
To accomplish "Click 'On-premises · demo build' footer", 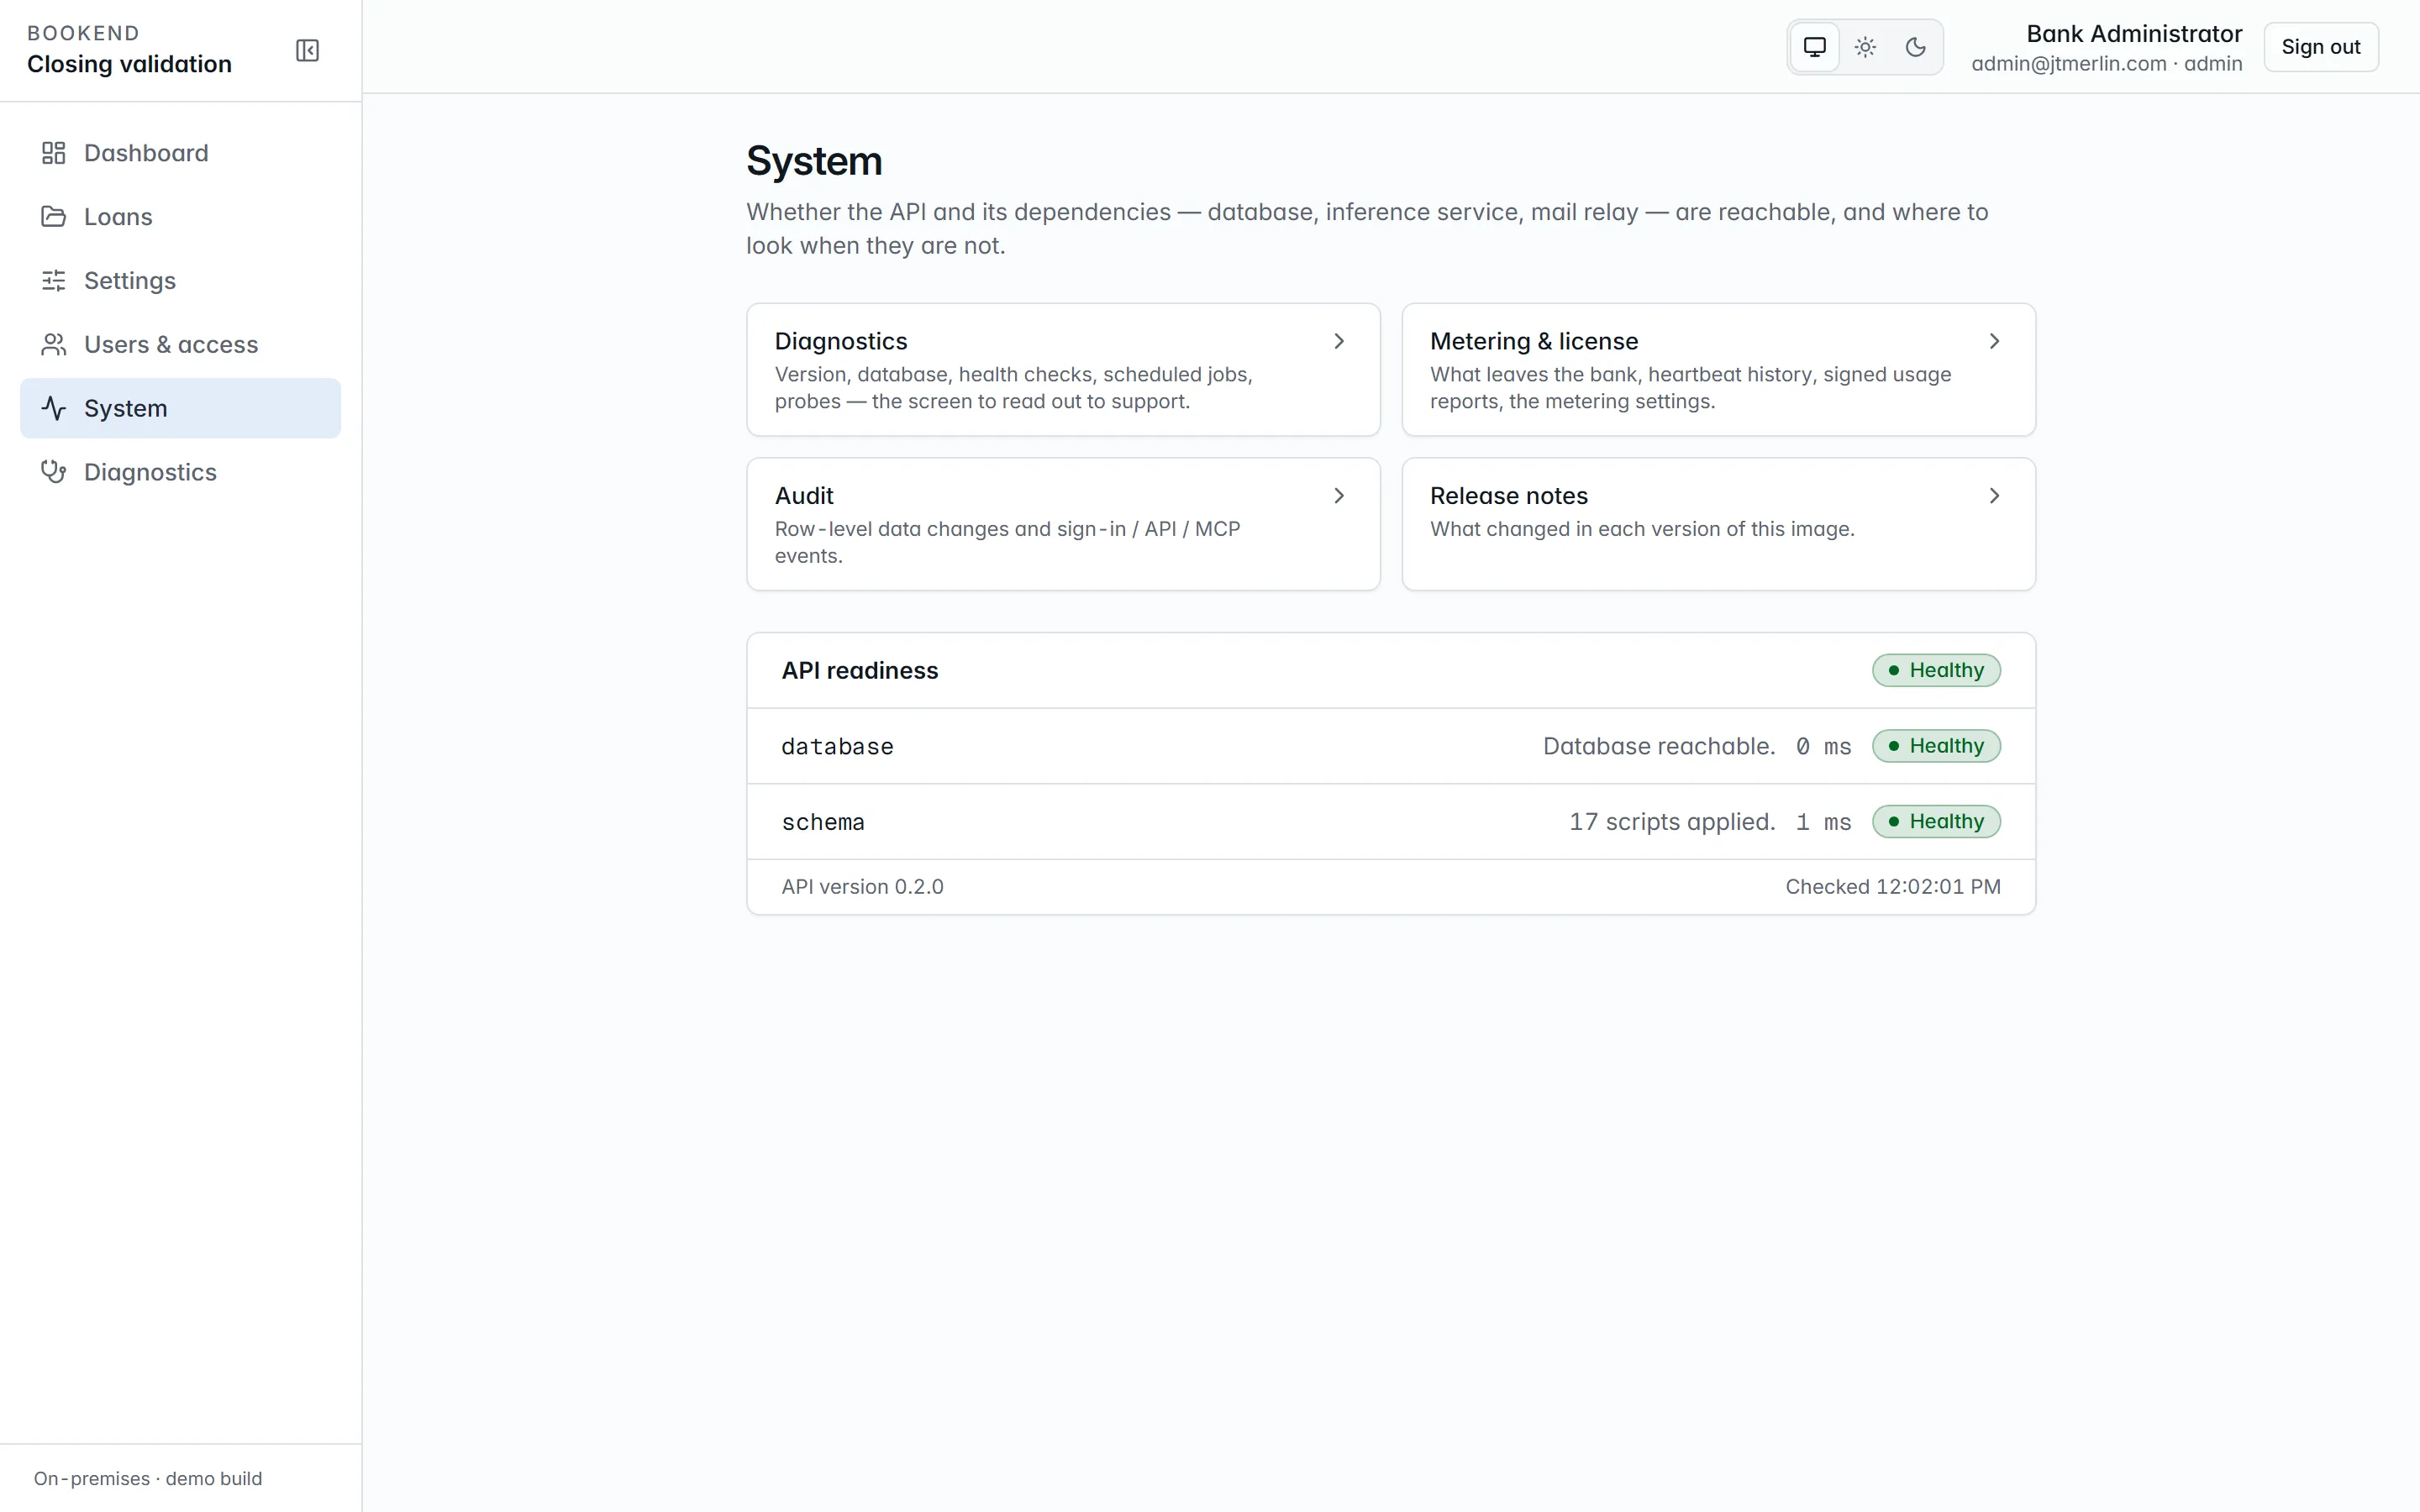I will (148, 1479).
